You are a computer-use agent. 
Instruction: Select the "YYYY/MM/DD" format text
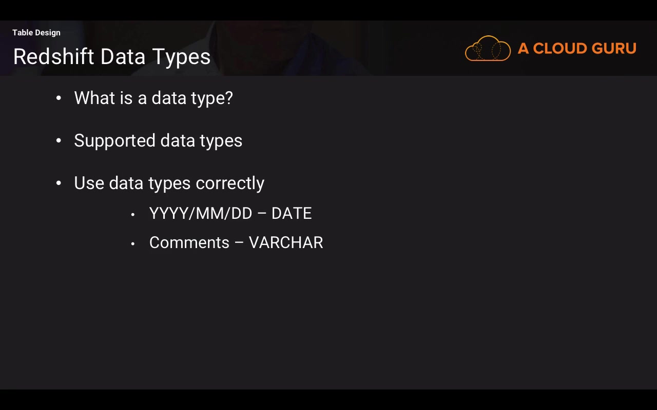click(x=201, y=213)
